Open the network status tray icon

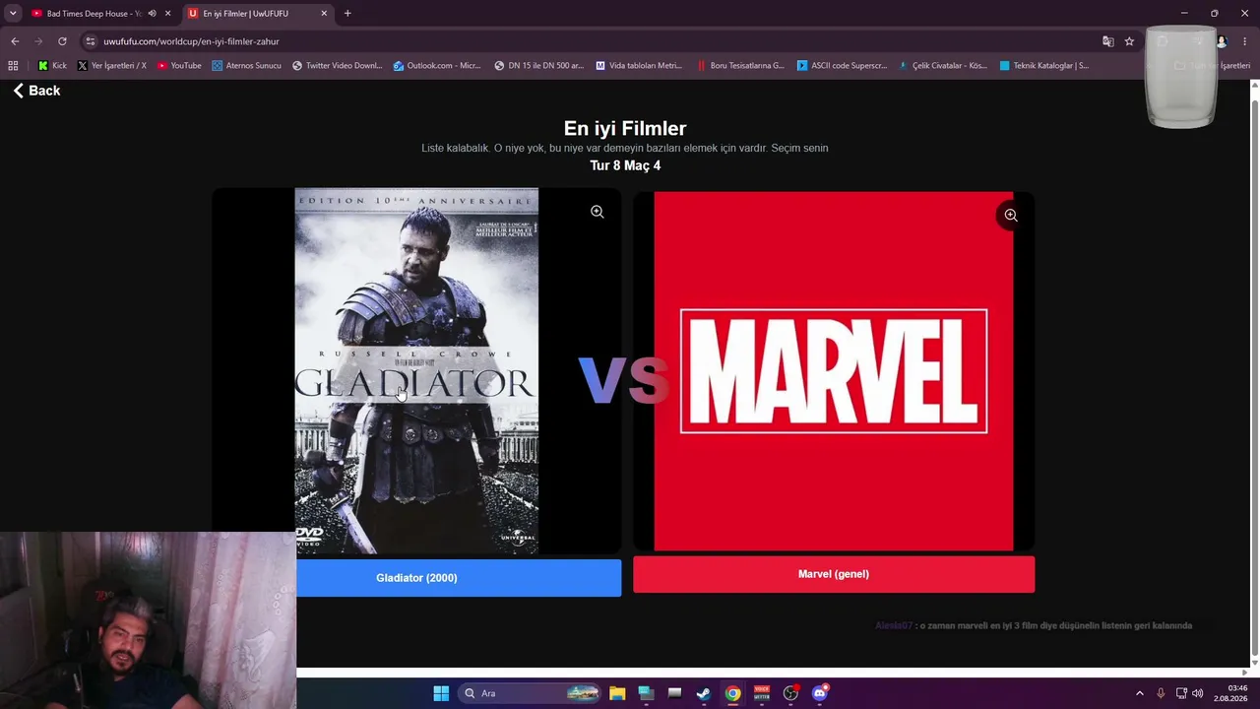[x=1181, y=693]
